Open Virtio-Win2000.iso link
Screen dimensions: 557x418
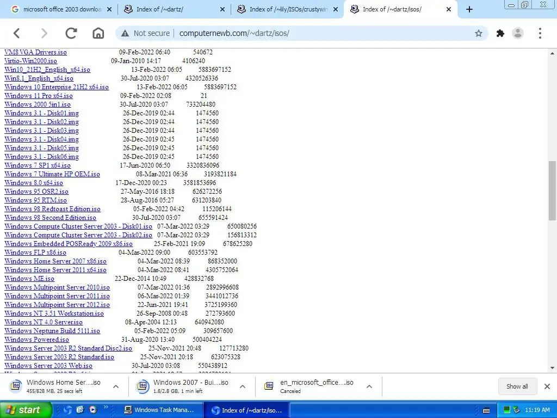pos(30,61)
